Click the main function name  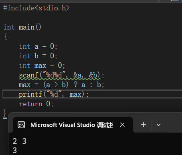26,27
